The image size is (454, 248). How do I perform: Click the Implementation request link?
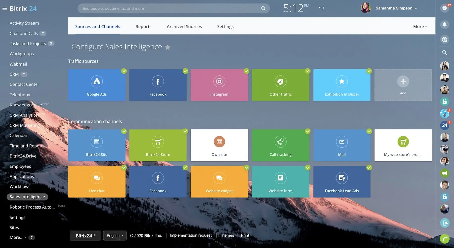click(190, 235)
